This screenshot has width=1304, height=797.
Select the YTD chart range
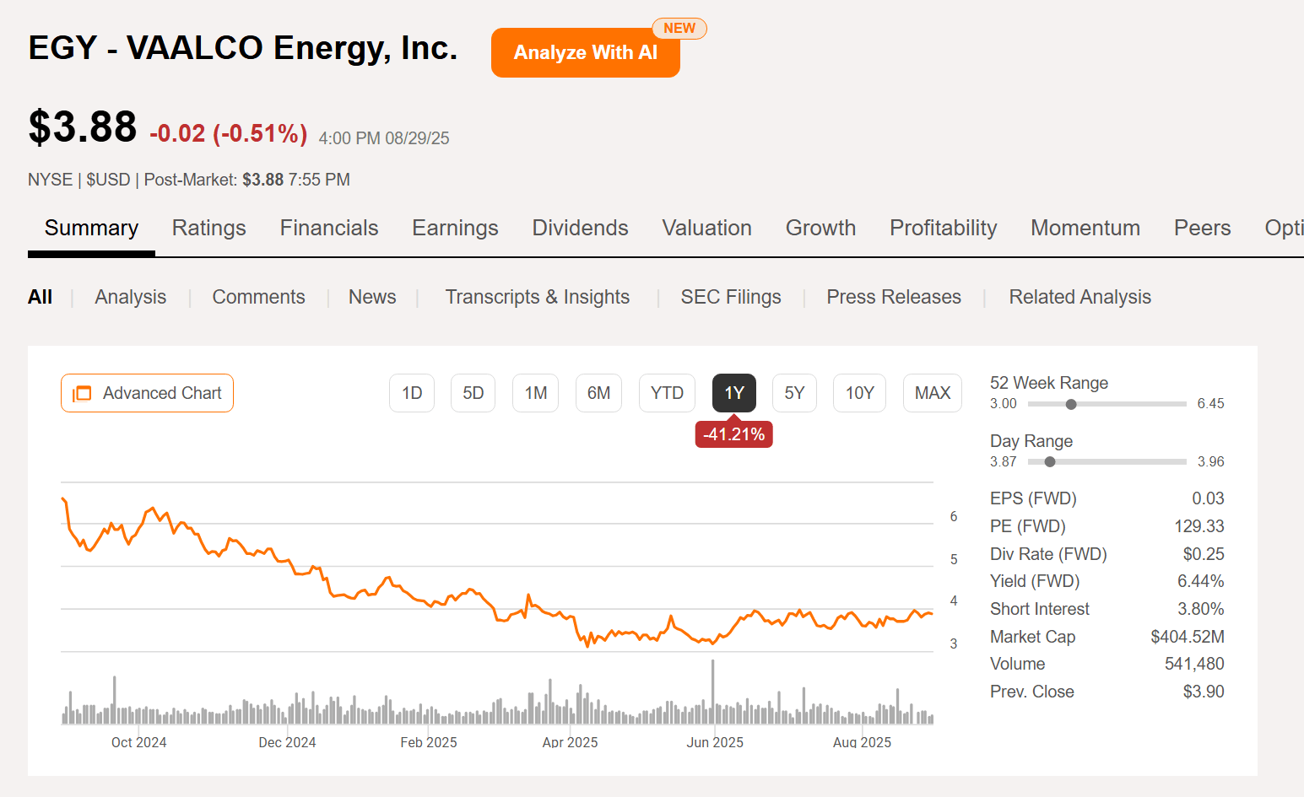pyautogui.click(x=667, y=393)
